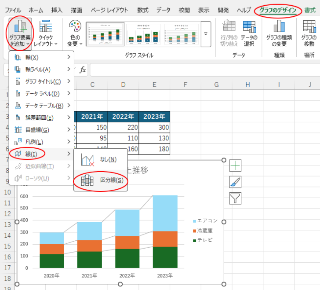The height and width of the screenshot is (290, 320).
Task: Switch to the 挿入 ribbon tab
Action: (57, 10)
